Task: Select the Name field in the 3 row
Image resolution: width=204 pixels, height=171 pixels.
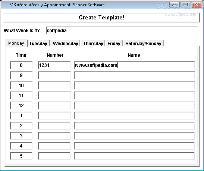Action: [134, 136]
